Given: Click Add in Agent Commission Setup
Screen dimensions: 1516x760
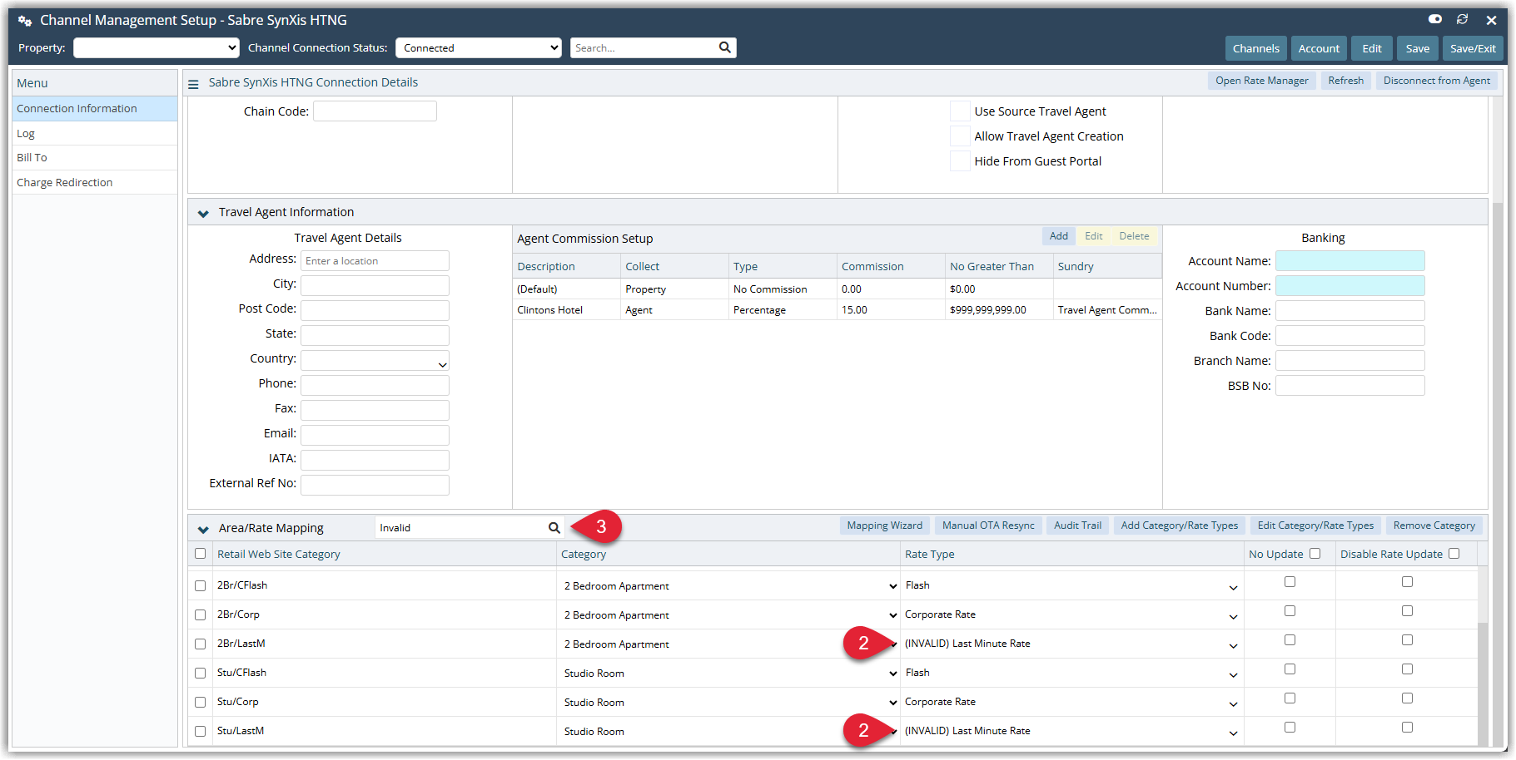Looking at the screenshot, I should point(1058,236).
